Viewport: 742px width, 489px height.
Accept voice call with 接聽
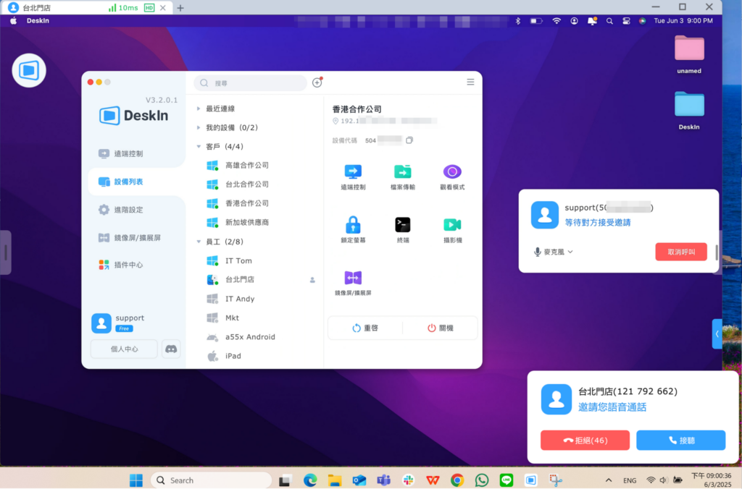(680, 441)
